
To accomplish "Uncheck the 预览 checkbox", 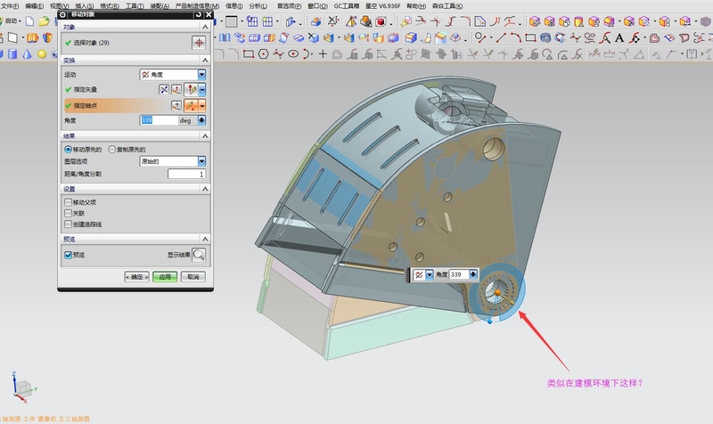I will click(69, 255).
